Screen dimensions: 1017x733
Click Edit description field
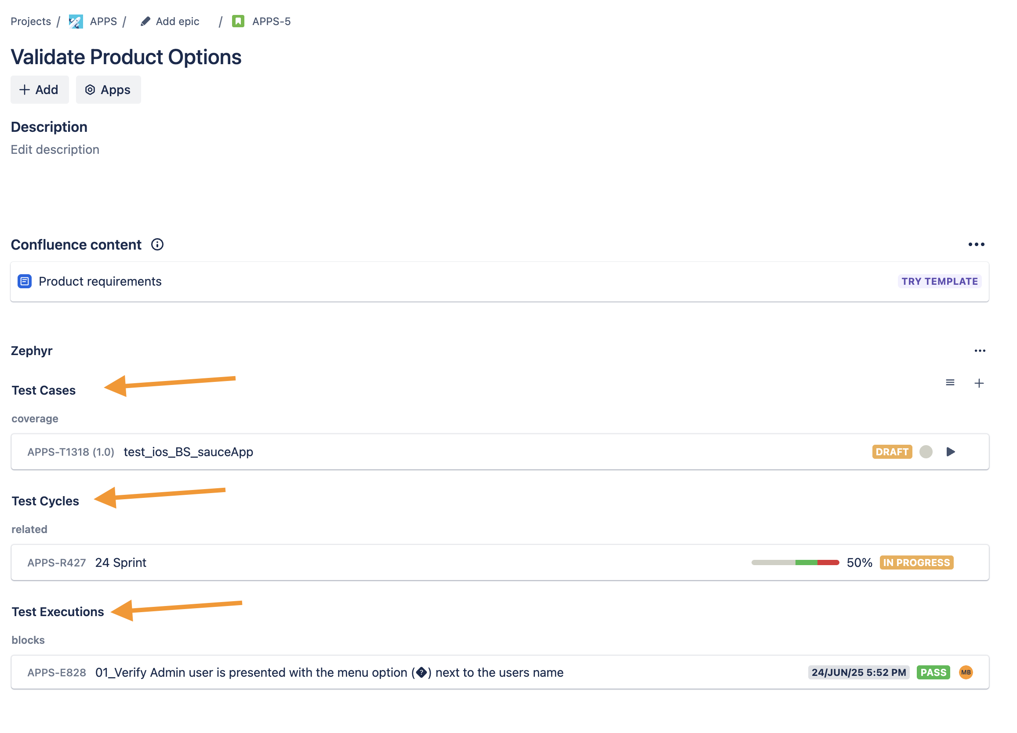pos(55,150)
